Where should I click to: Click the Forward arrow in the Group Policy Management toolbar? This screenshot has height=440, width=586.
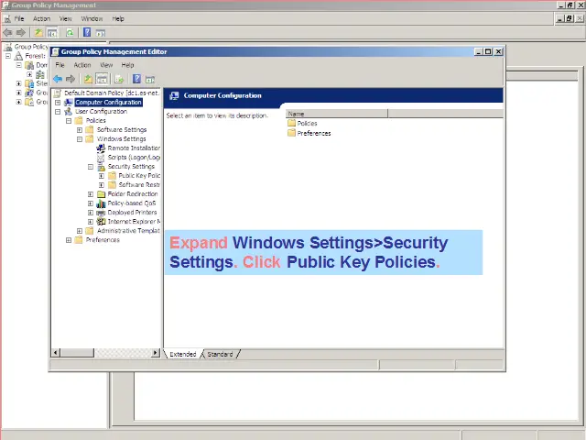(x=21, y=33)
